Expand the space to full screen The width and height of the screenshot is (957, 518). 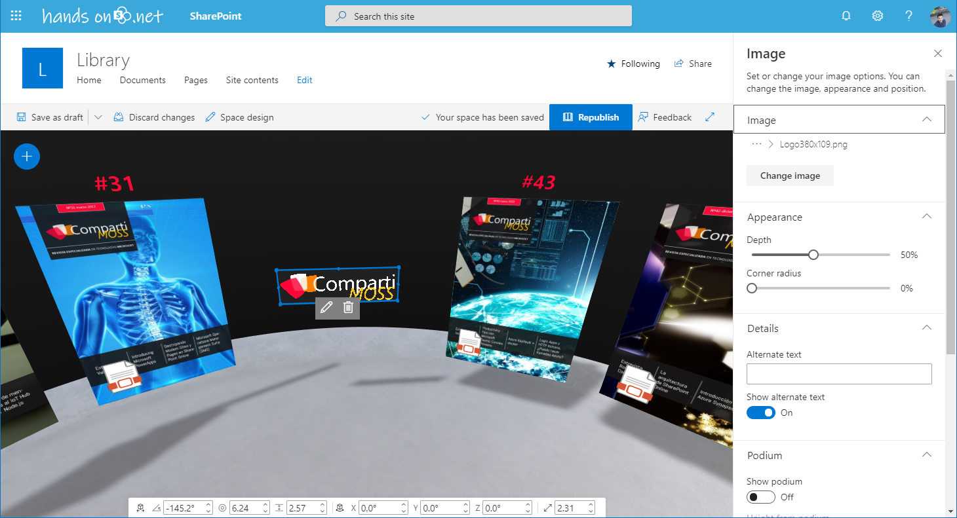click(x=710, y=117)
